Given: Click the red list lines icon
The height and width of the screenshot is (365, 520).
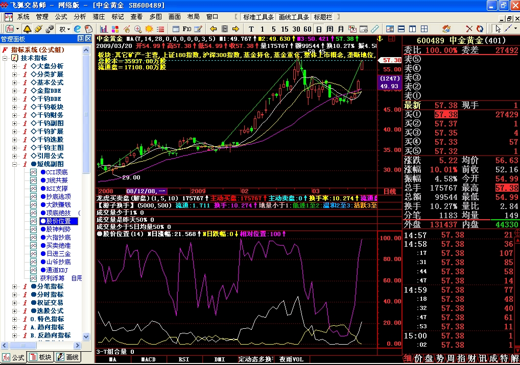Looking at the screenshot, I should 160,29.
